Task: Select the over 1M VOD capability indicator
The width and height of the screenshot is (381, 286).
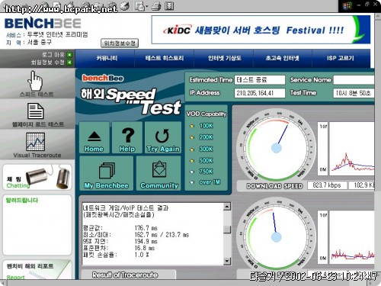Action: pos(192,182)
